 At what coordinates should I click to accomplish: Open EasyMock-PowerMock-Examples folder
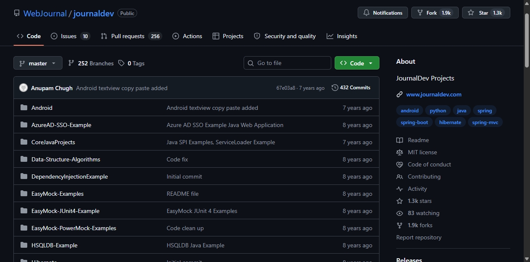point(74,228)
